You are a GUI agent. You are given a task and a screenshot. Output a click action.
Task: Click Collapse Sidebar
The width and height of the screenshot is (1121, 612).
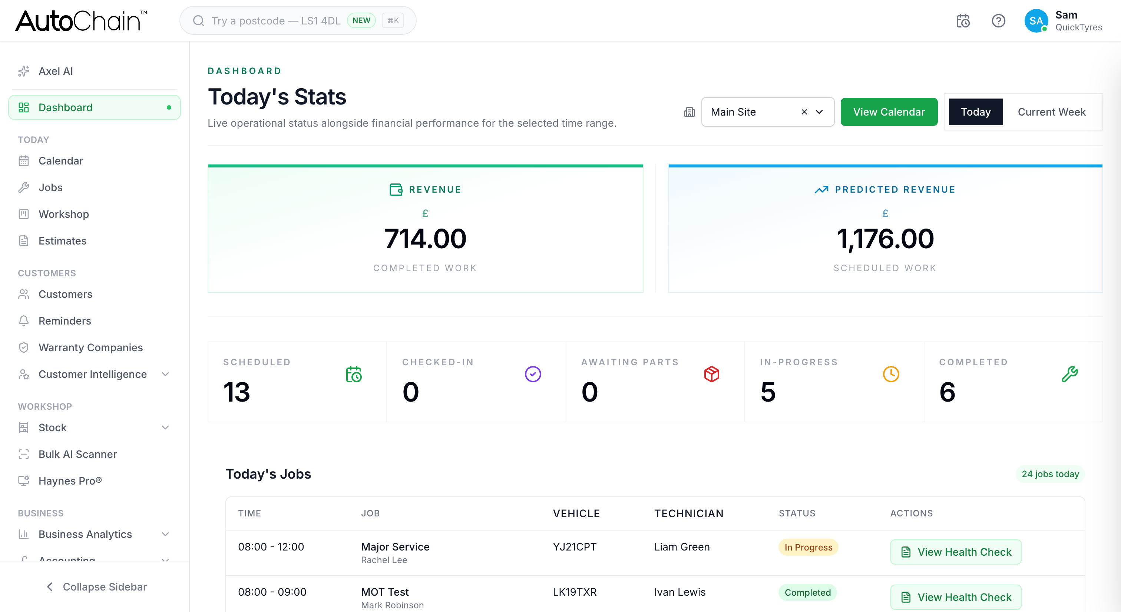point(96,587)
